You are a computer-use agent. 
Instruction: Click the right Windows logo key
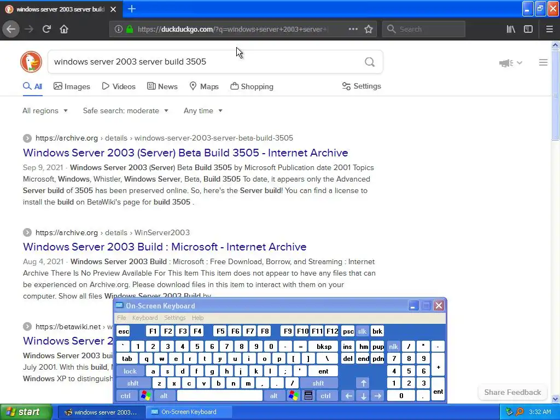[x=294, y=396]
